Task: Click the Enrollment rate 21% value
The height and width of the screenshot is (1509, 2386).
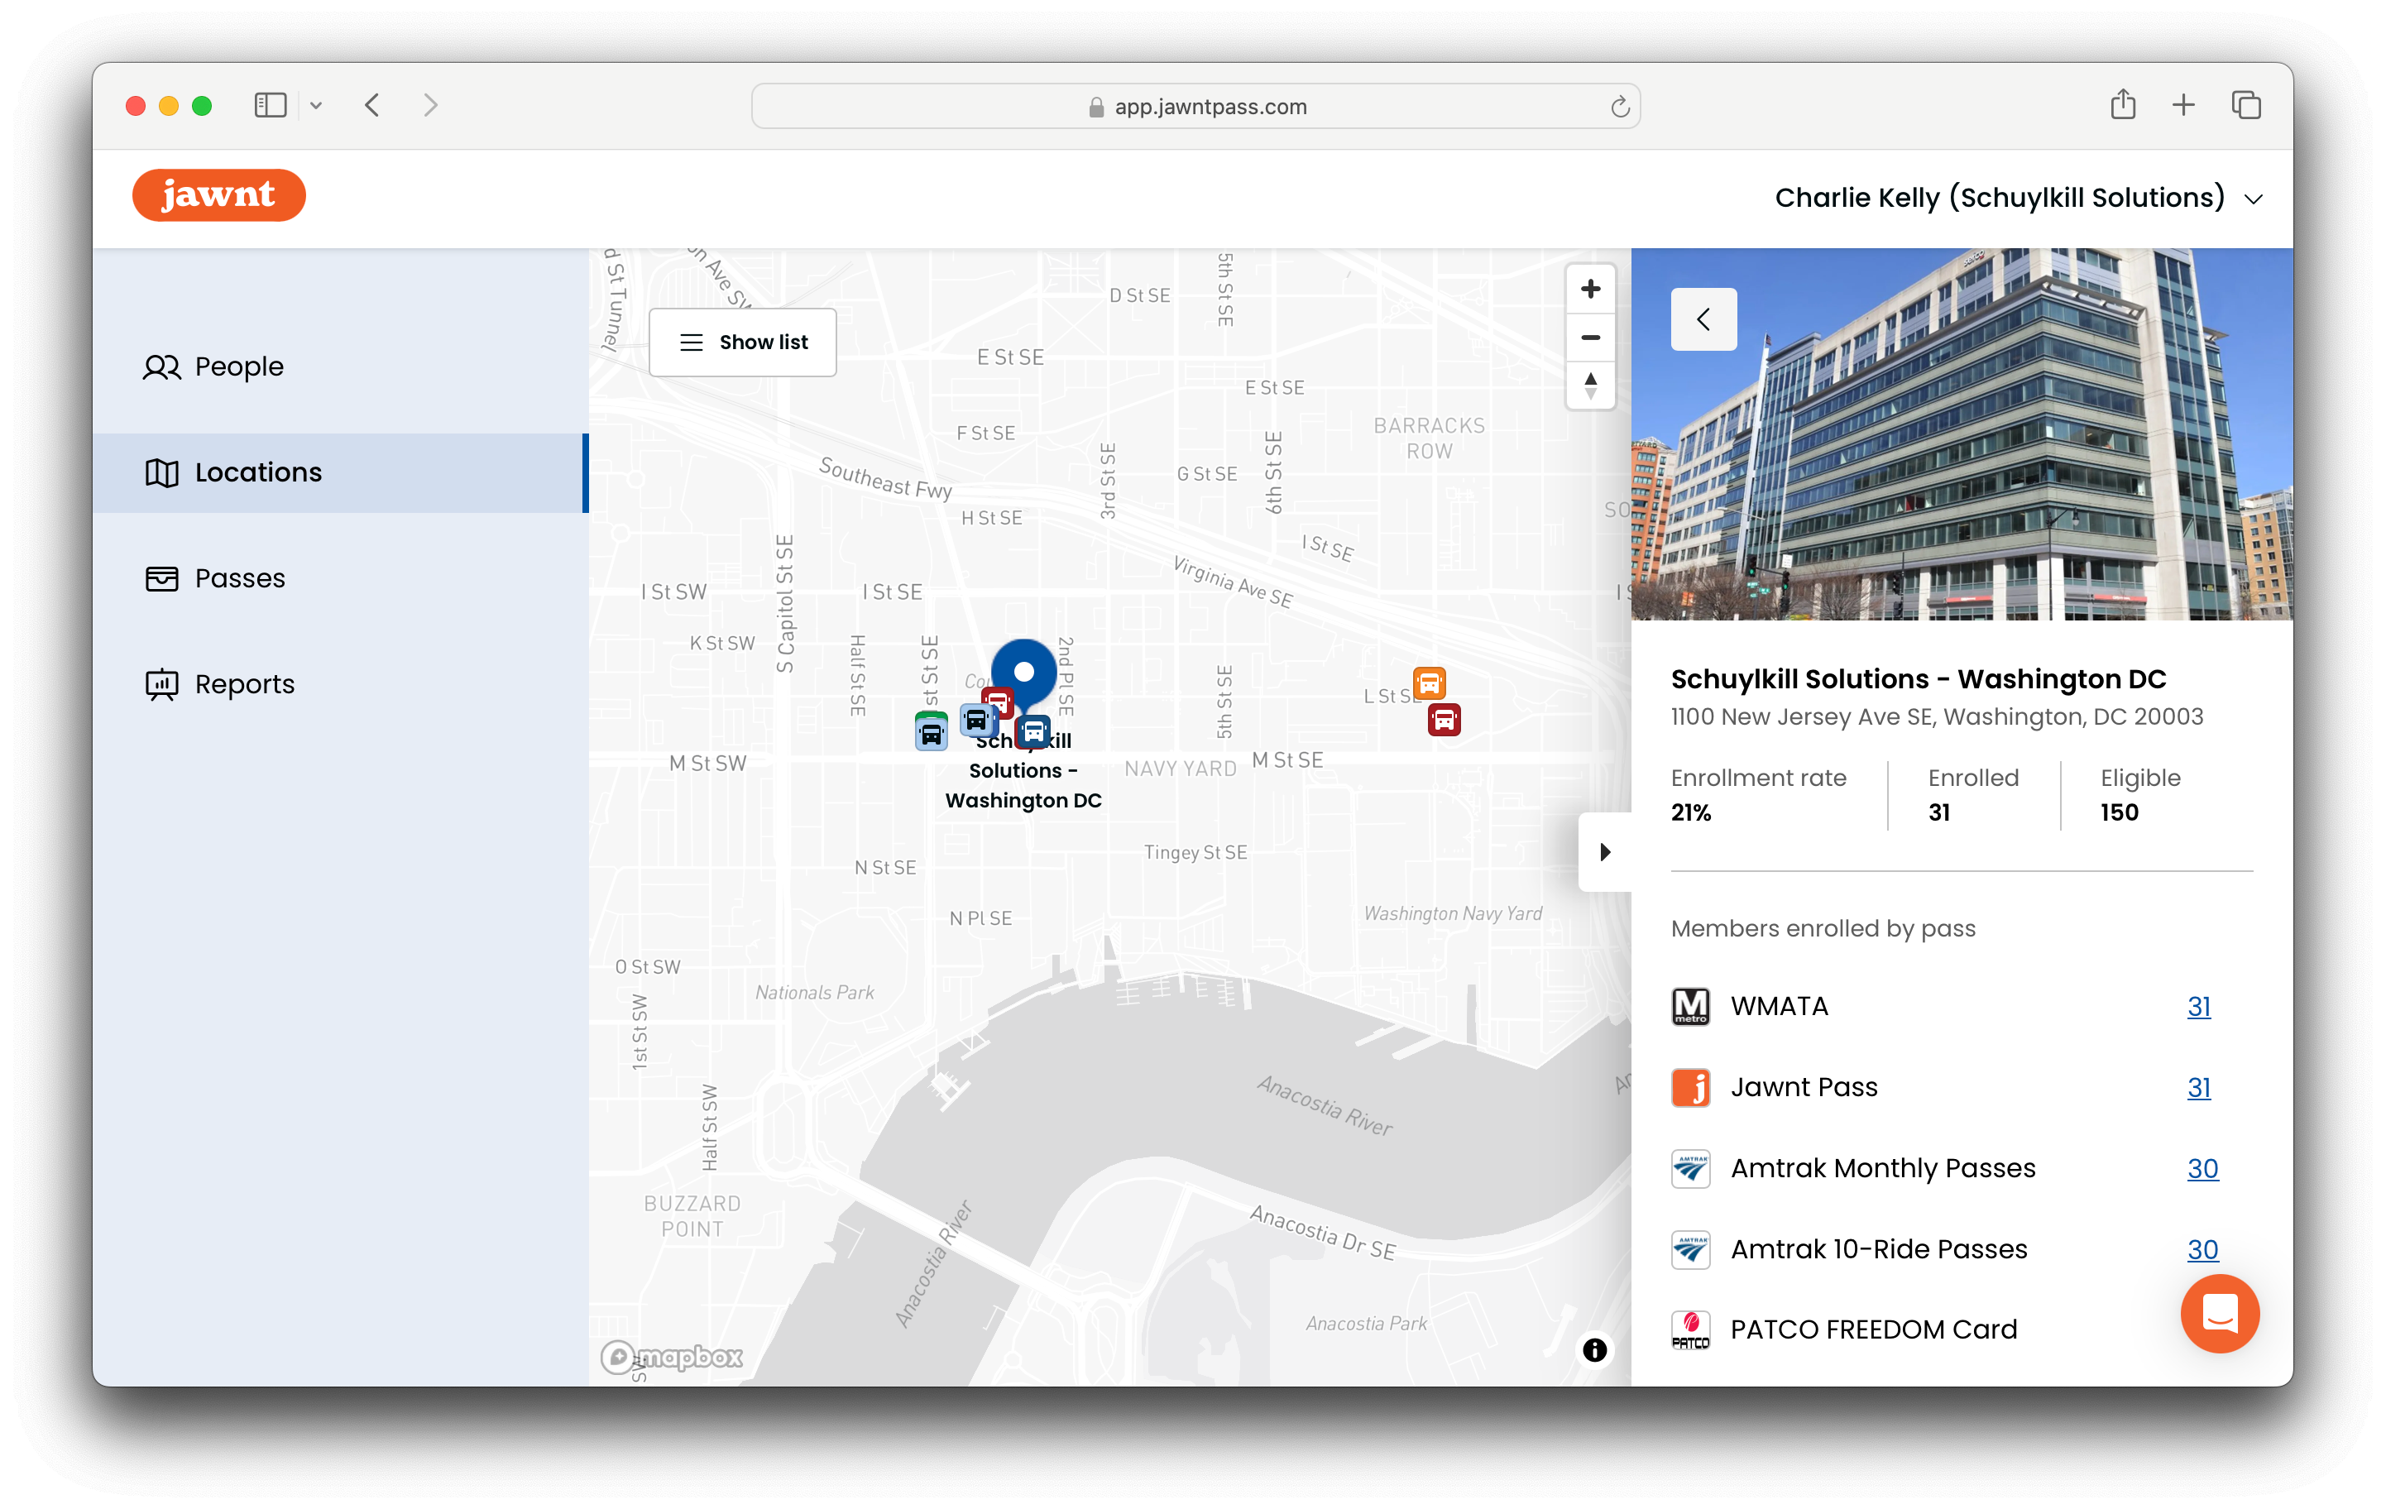Action: (x=1690, y=812)
